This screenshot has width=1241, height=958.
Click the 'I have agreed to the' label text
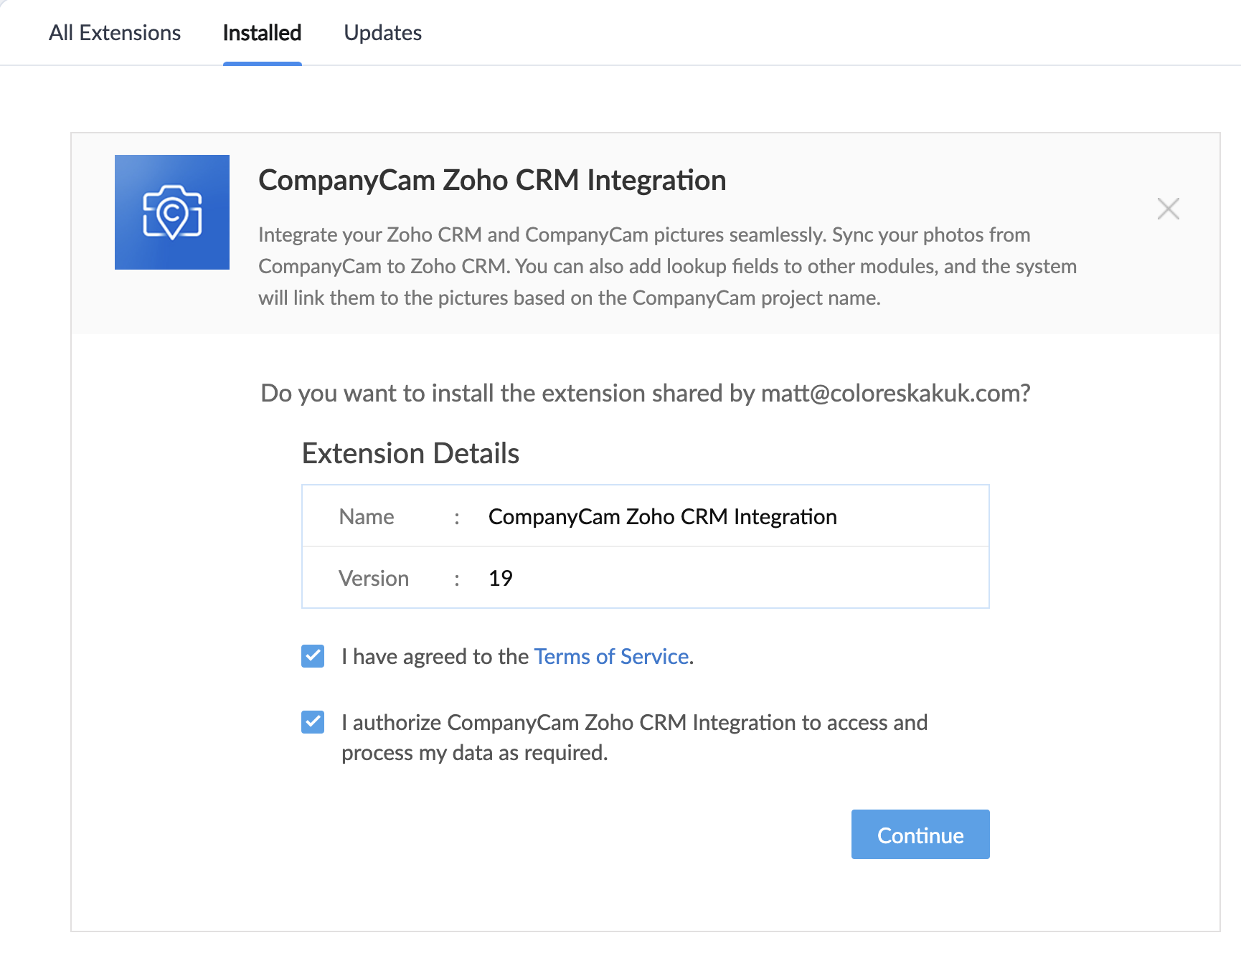pyautogui.click(x=435, y=657)
